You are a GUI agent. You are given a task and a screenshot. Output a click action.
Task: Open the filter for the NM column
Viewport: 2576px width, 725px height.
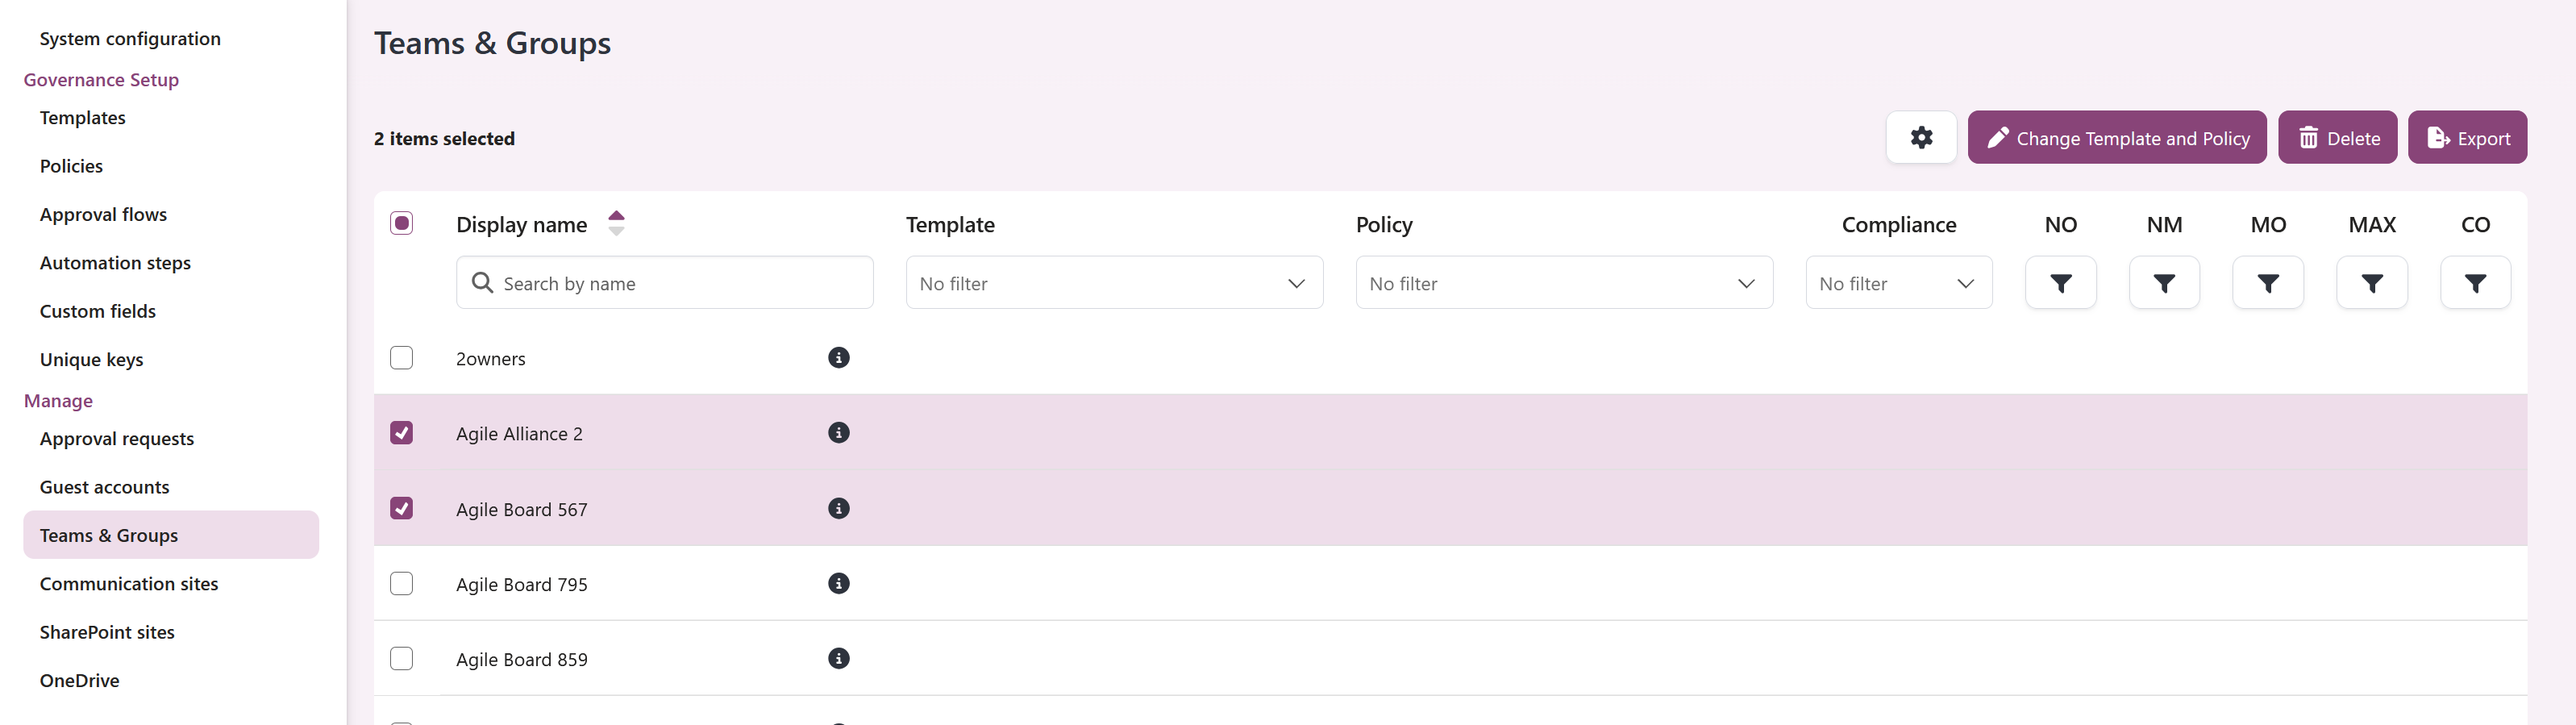pos(2164,282)
